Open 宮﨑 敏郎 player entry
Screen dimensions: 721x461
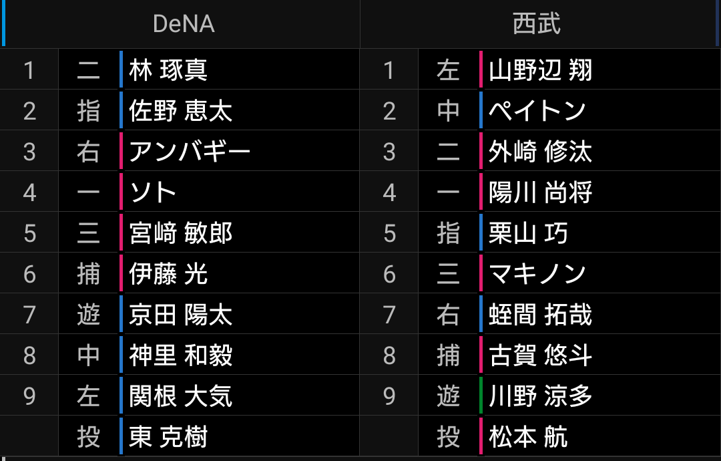pos(180,233)
